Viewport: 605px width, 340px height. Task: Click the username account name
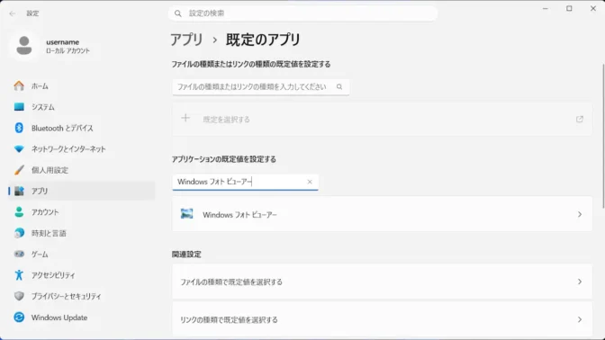point(62,42)
